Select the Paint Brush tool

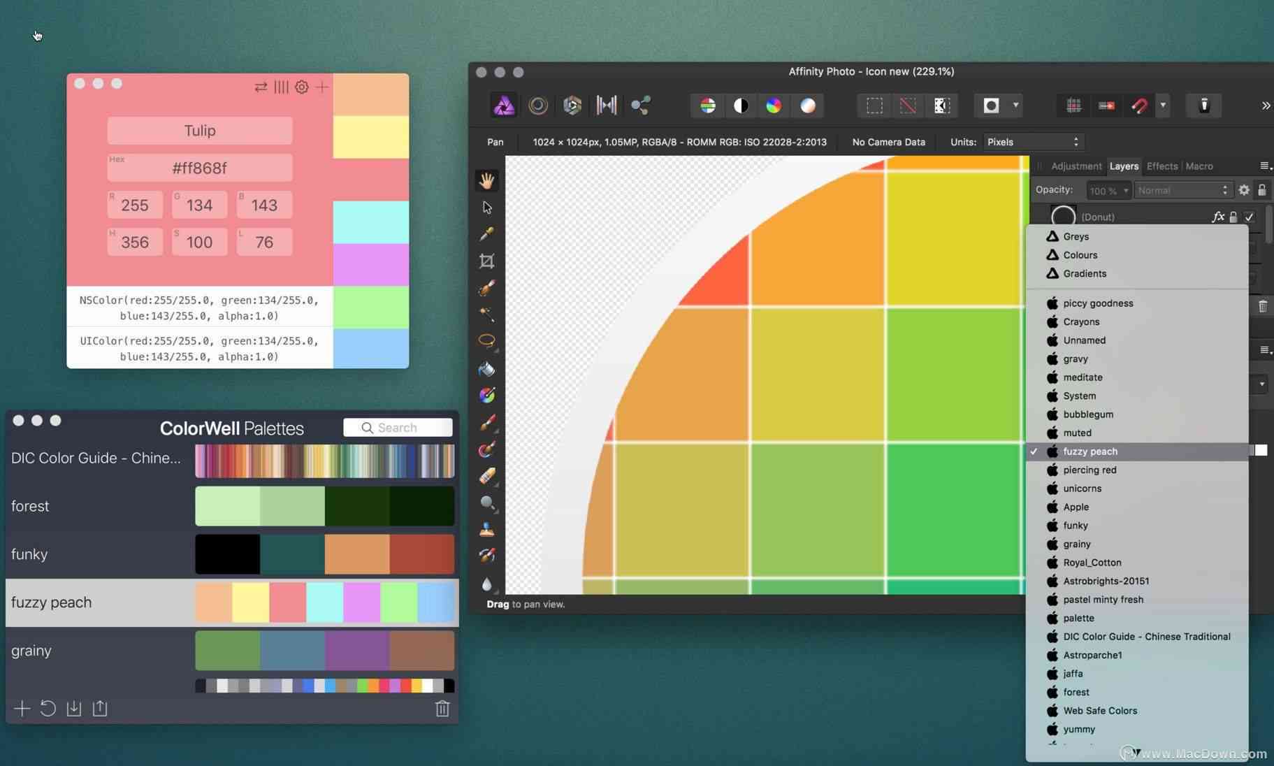pos(487,422)
